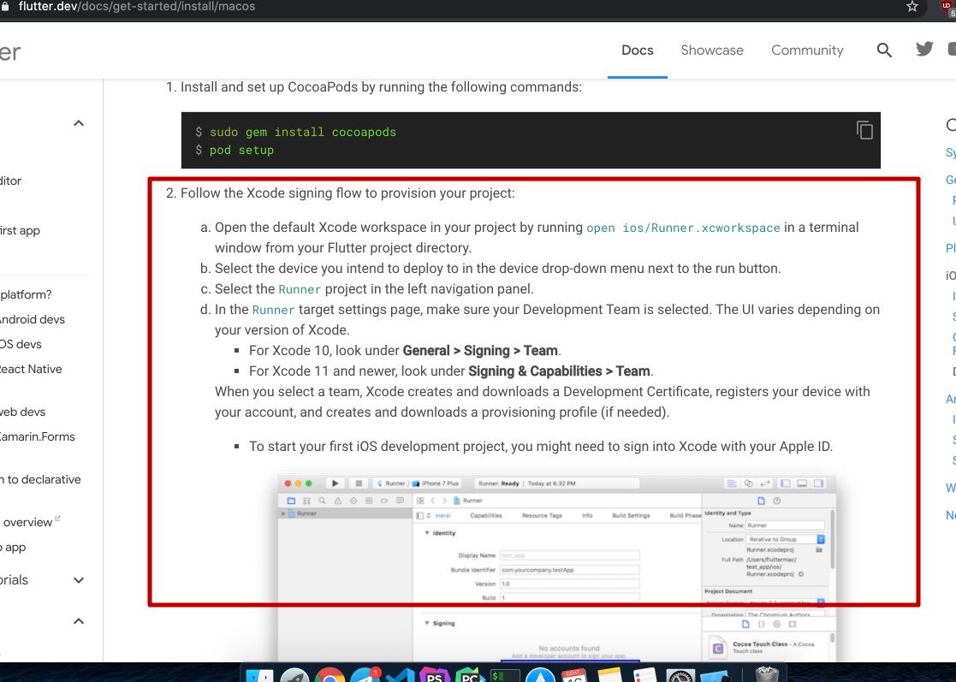Click 'Install and set up CocoaPods' step text
Image resolution: width=956 pixels, height=682 pixels.
pyautogui.click(x=381, y=87)
